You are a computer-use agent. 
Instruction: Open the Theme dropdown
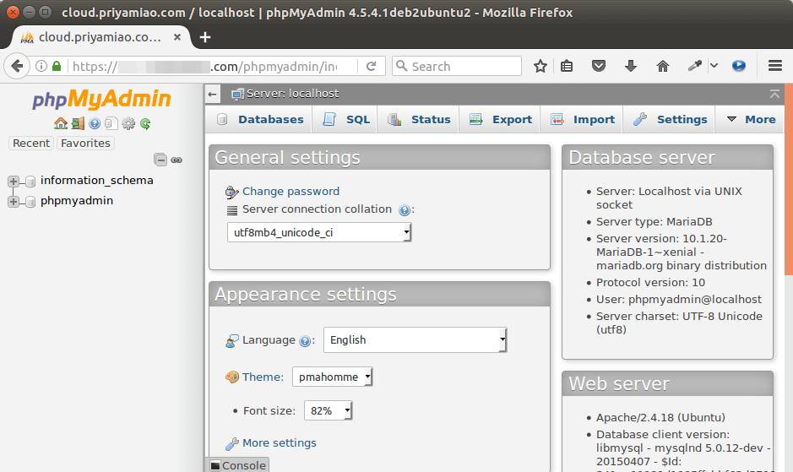click(x=332, y=377)
